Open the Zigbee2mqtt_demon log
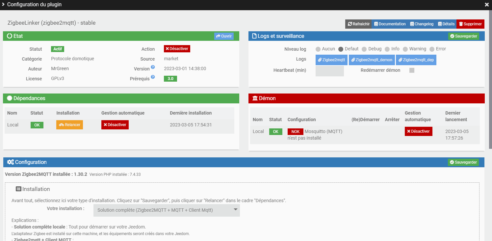The width and height of the screenshot is (492, 241). pyautogui.click(x=372, y=60)
